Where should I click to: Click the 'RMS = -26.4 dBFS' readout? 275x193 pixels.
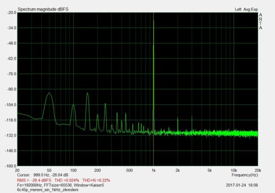[34, 180]
